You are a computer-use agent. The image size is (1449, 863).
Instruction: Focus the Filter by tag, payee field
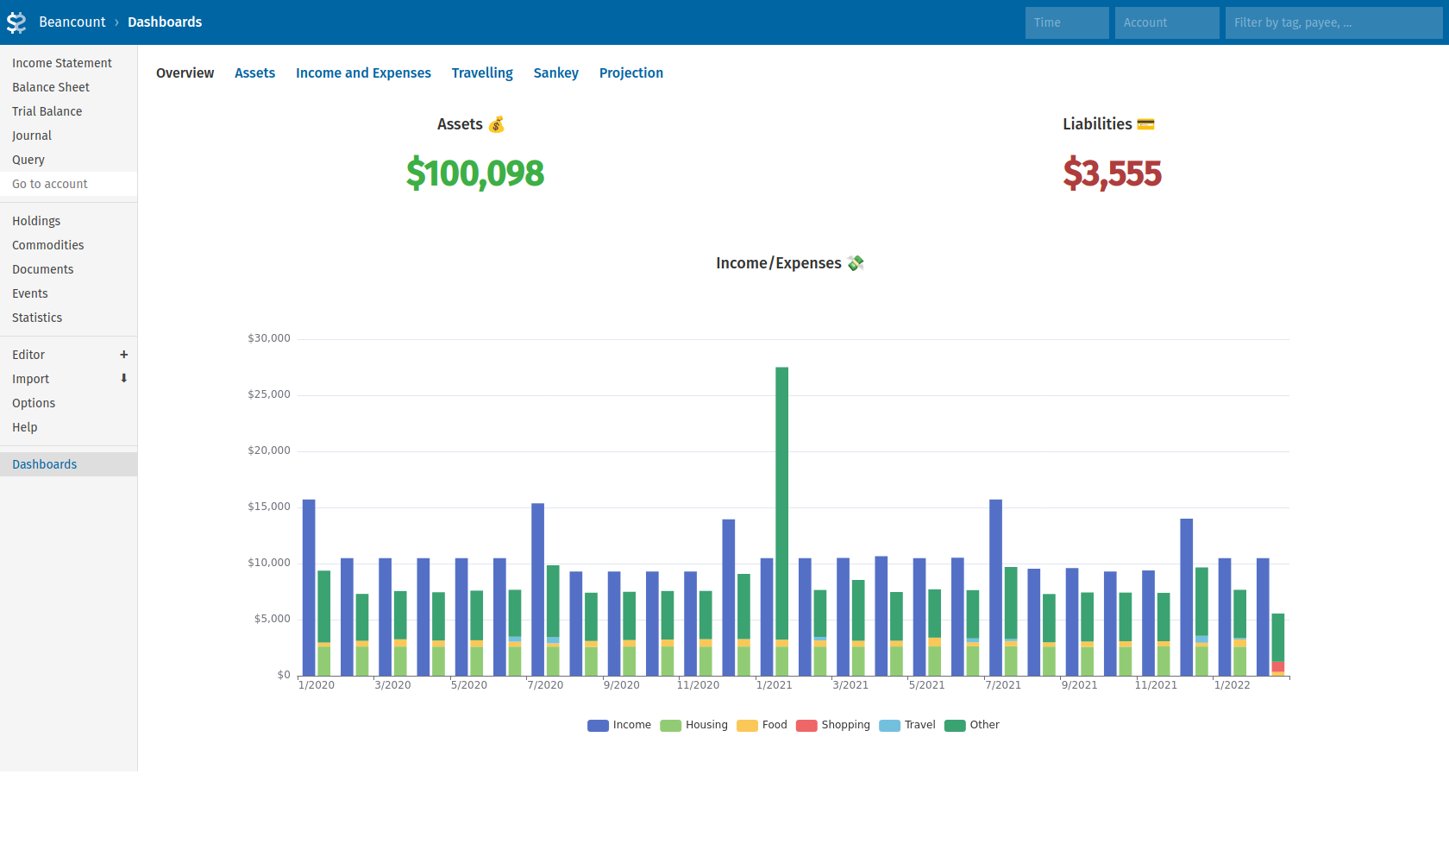coord(1333,22)
